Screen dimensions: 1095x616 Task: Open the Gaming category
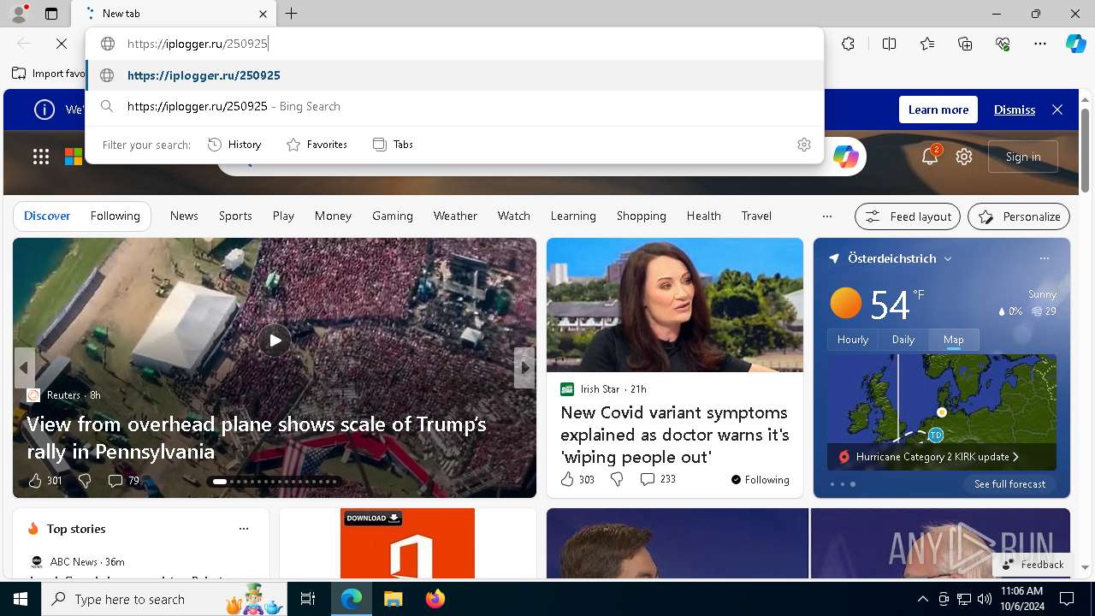(x=393, y=216)
